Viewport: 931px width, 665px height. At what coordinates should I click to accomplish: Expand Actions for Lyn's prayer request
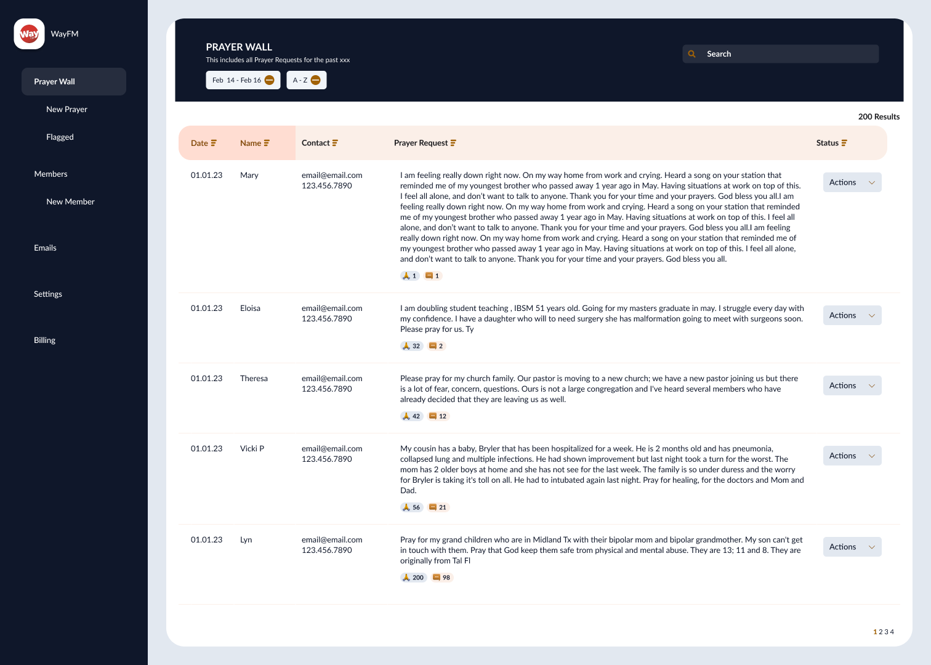click(852, 546)
